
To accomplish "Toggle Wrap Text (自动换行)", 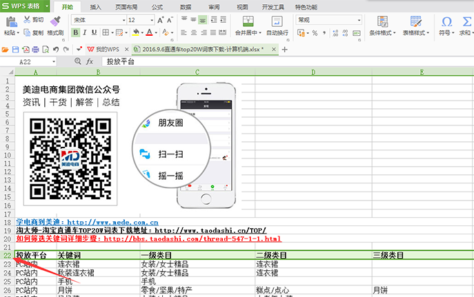I will (277, 26).
